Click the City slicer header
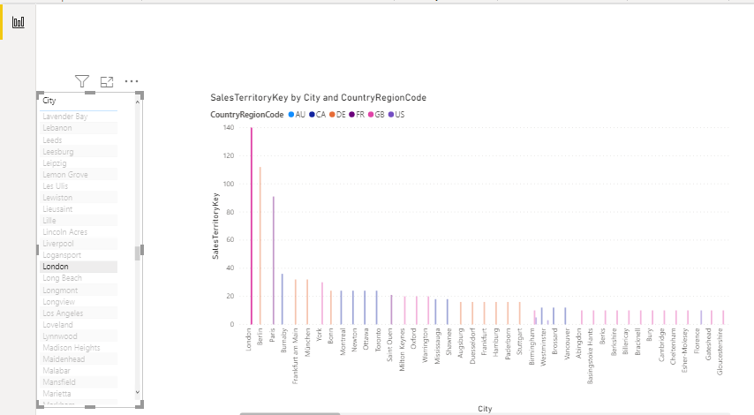 [49, 101]
